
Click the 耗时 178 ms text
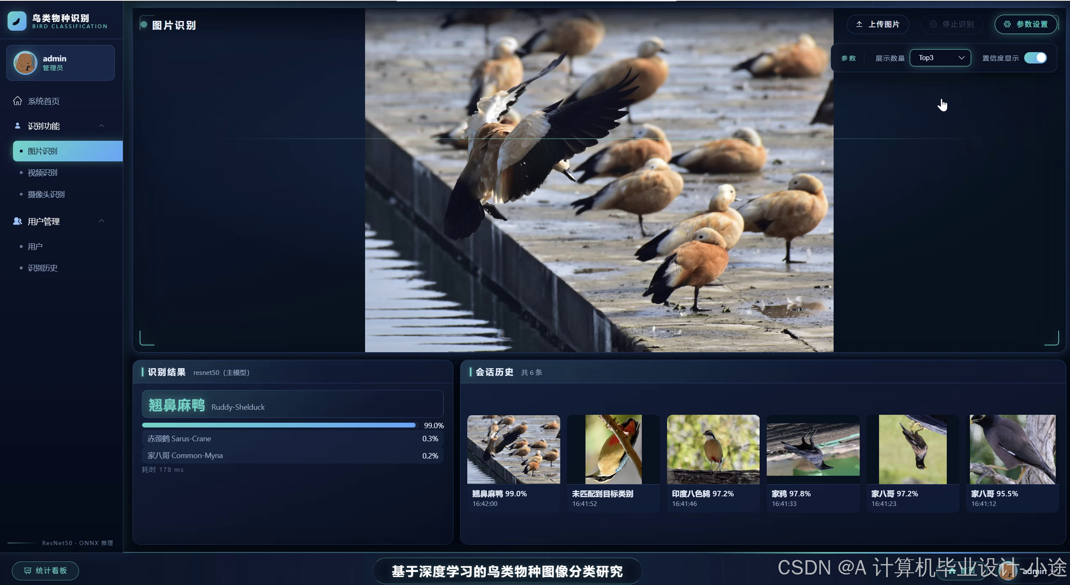coord(163,470)
